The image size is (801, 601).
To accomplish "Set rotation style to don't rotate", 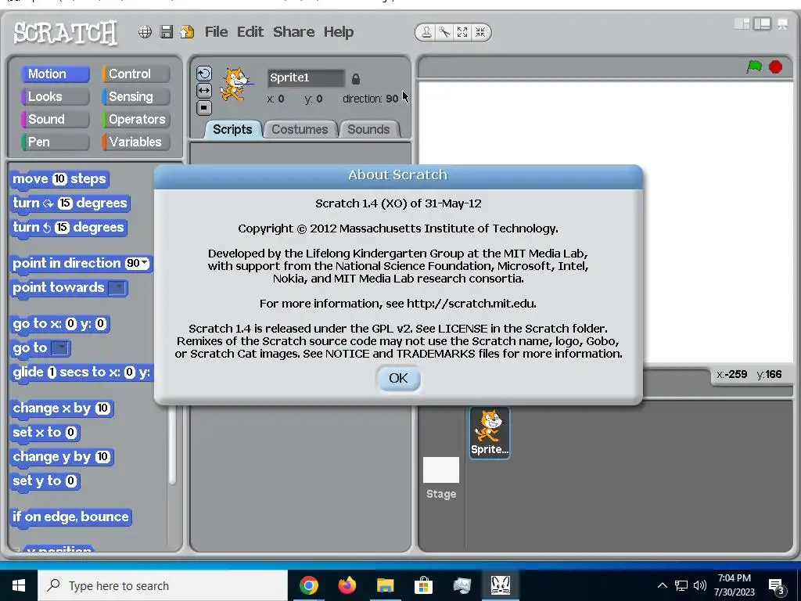I will tap(204, 108).
